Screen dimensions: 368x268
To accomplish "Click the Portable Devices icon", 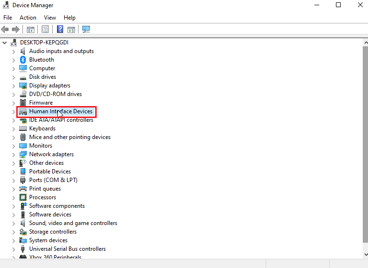I will tap(23, 172).
